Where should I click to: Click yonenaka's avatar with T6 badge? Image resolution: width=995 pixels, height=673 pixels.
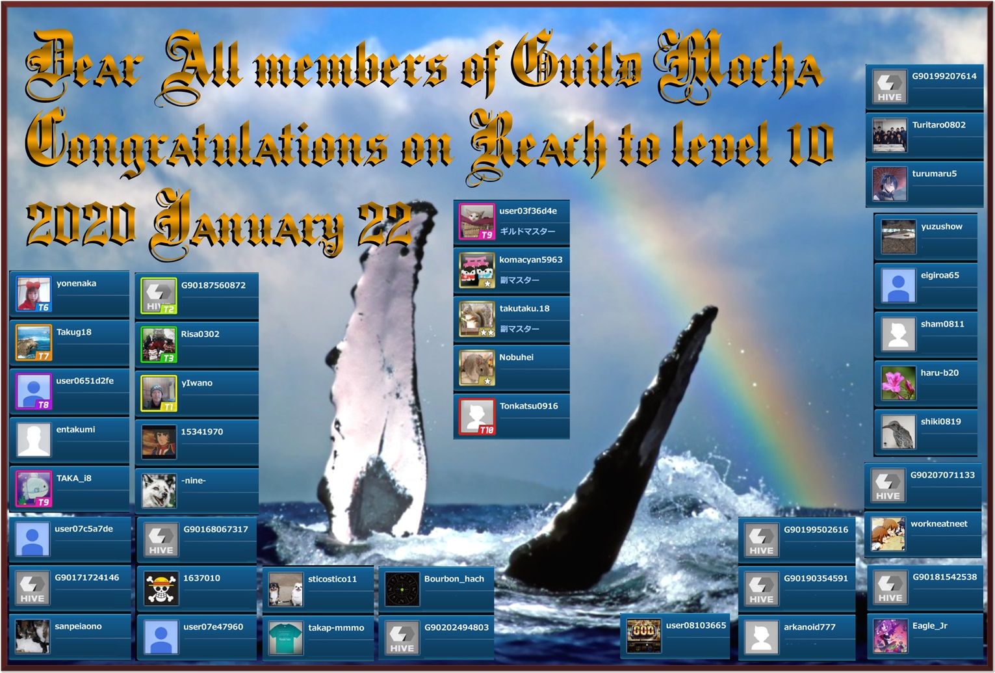[34, 295]
